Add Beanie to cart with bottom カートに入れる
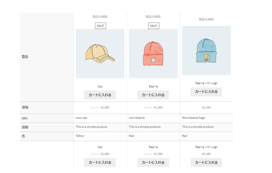272x173 pixels. [x=153, y=162]
